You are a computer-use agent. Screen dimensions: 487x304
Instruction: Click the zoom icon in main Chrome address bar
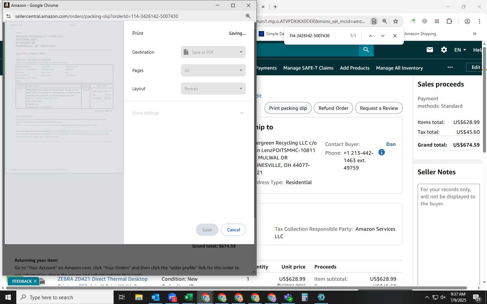click(x=385, y=21)
